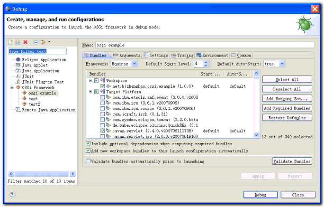This screenshot has width=324, height=207.
Task: Click the JUnit Plug-in Test icon
Action: coord(18,82)
